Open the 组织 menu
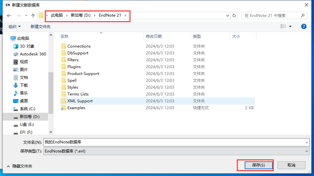Screen dimensions: 314x176 [x=14, y=26]
